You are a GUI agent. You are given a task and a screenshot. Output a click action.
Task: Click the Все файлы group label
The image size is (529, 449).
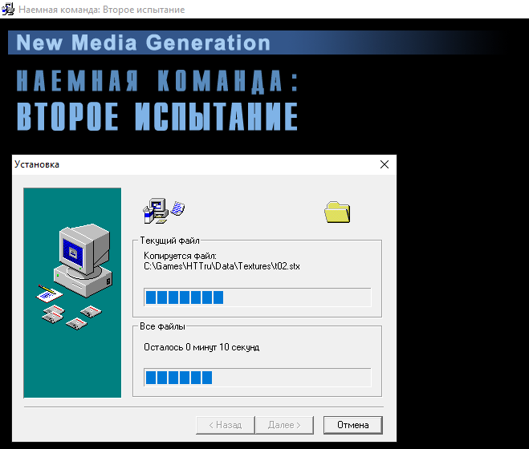[x=163, y=326]
